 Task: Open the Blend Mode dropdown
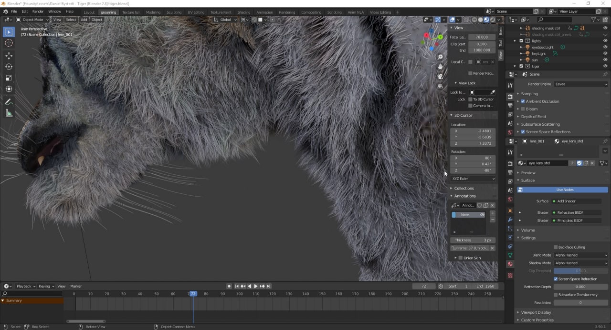(x=580, y=255)
